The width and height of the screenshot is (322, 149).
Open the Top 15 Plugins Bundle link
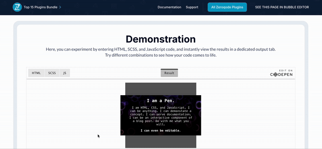point(41,7)
